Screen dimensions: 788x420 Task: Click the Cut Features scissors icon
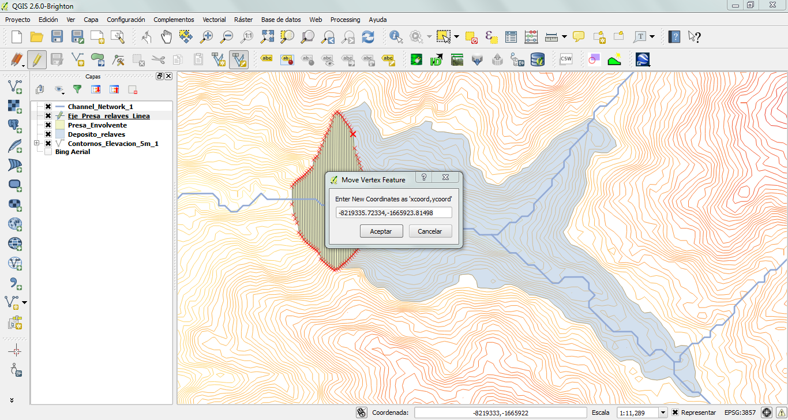pyautogui.click(x=158, y=59)
